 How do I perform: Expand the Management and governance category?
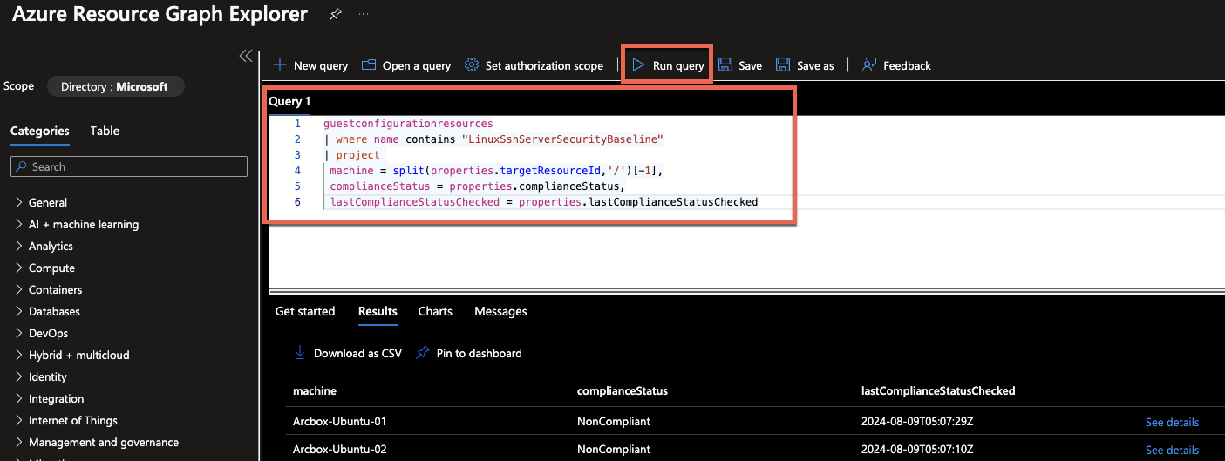tap(19, 442)
